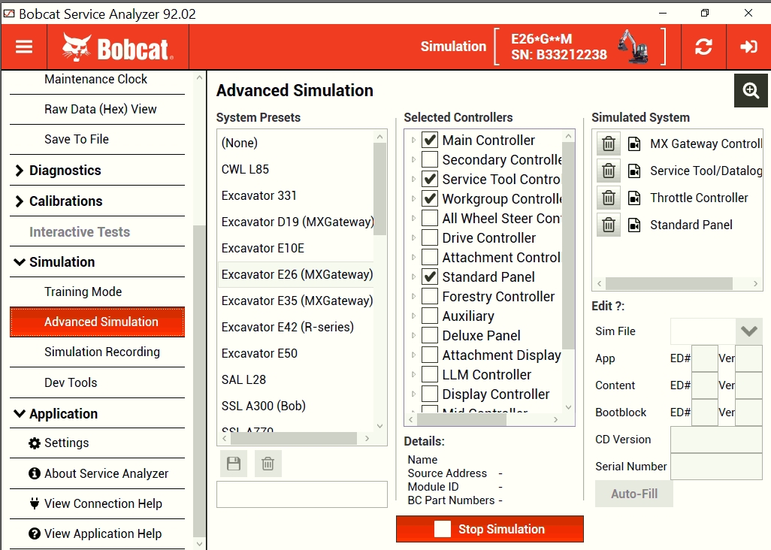Remove Throttle Controller via its trash icon
This screenshot has width=771, height=550.
(608, 198)
